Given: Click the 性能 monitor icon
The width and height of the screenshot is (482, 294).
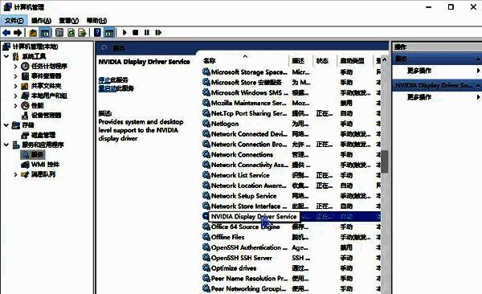Looking at the screenshot, I should (x=25, y=105).
